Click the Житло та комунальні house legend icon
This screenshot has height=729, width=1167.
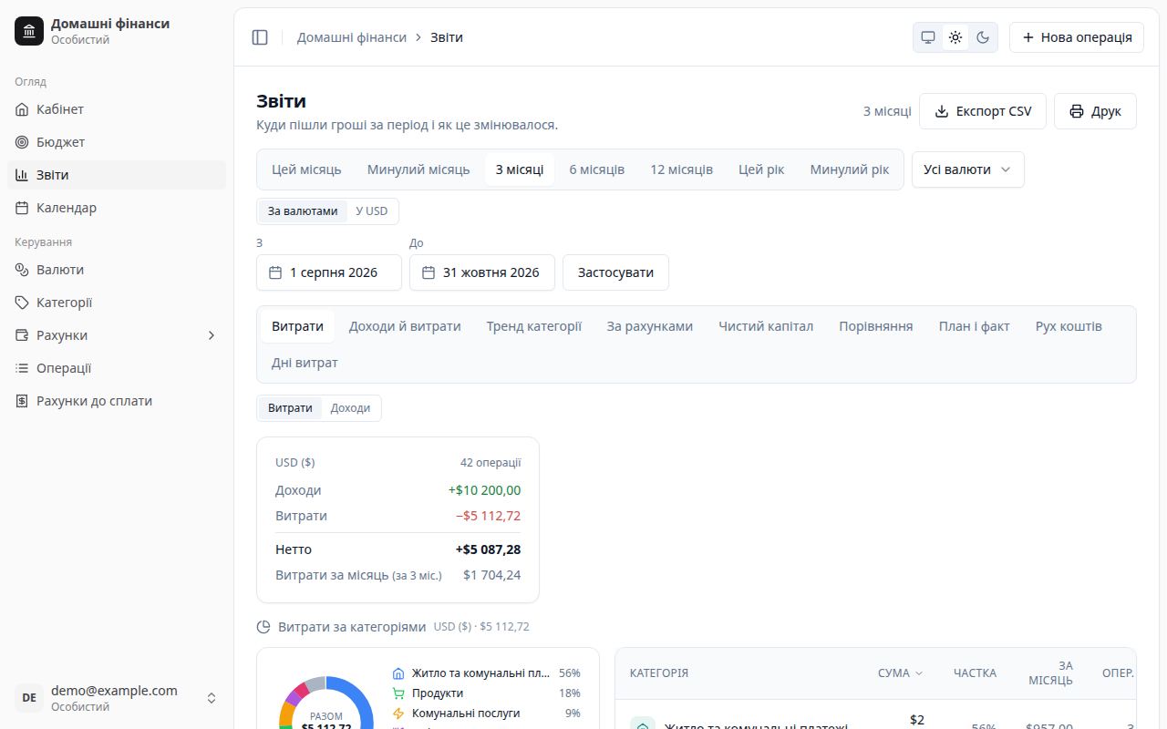(398, 673)
